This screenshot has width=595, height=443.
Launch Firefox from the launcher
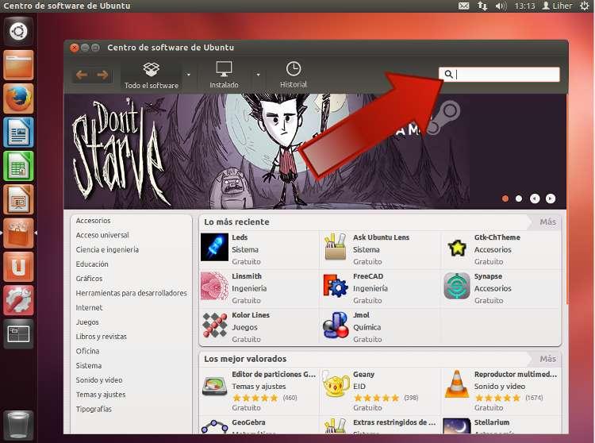click(x=18, y=98)
